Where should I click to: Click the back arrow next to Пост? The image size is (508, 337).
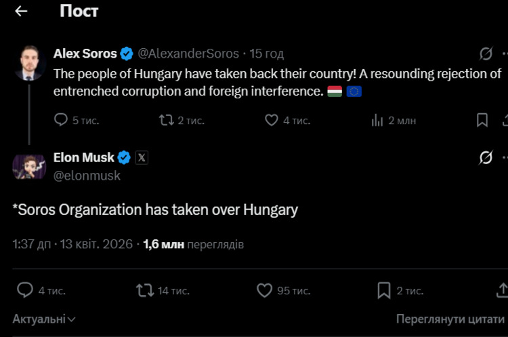coord(22,12)
